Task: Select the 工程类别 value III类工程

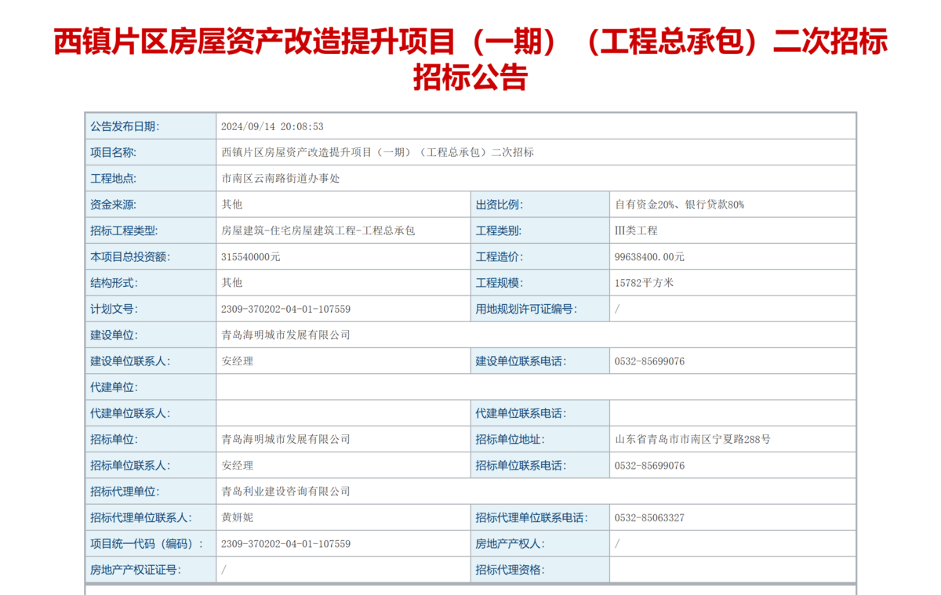Action: click(636, 230)
